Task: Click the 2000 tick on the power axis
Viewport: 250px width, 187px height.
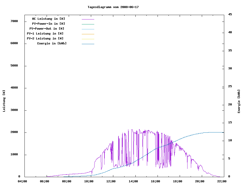Action: point(14,132)
